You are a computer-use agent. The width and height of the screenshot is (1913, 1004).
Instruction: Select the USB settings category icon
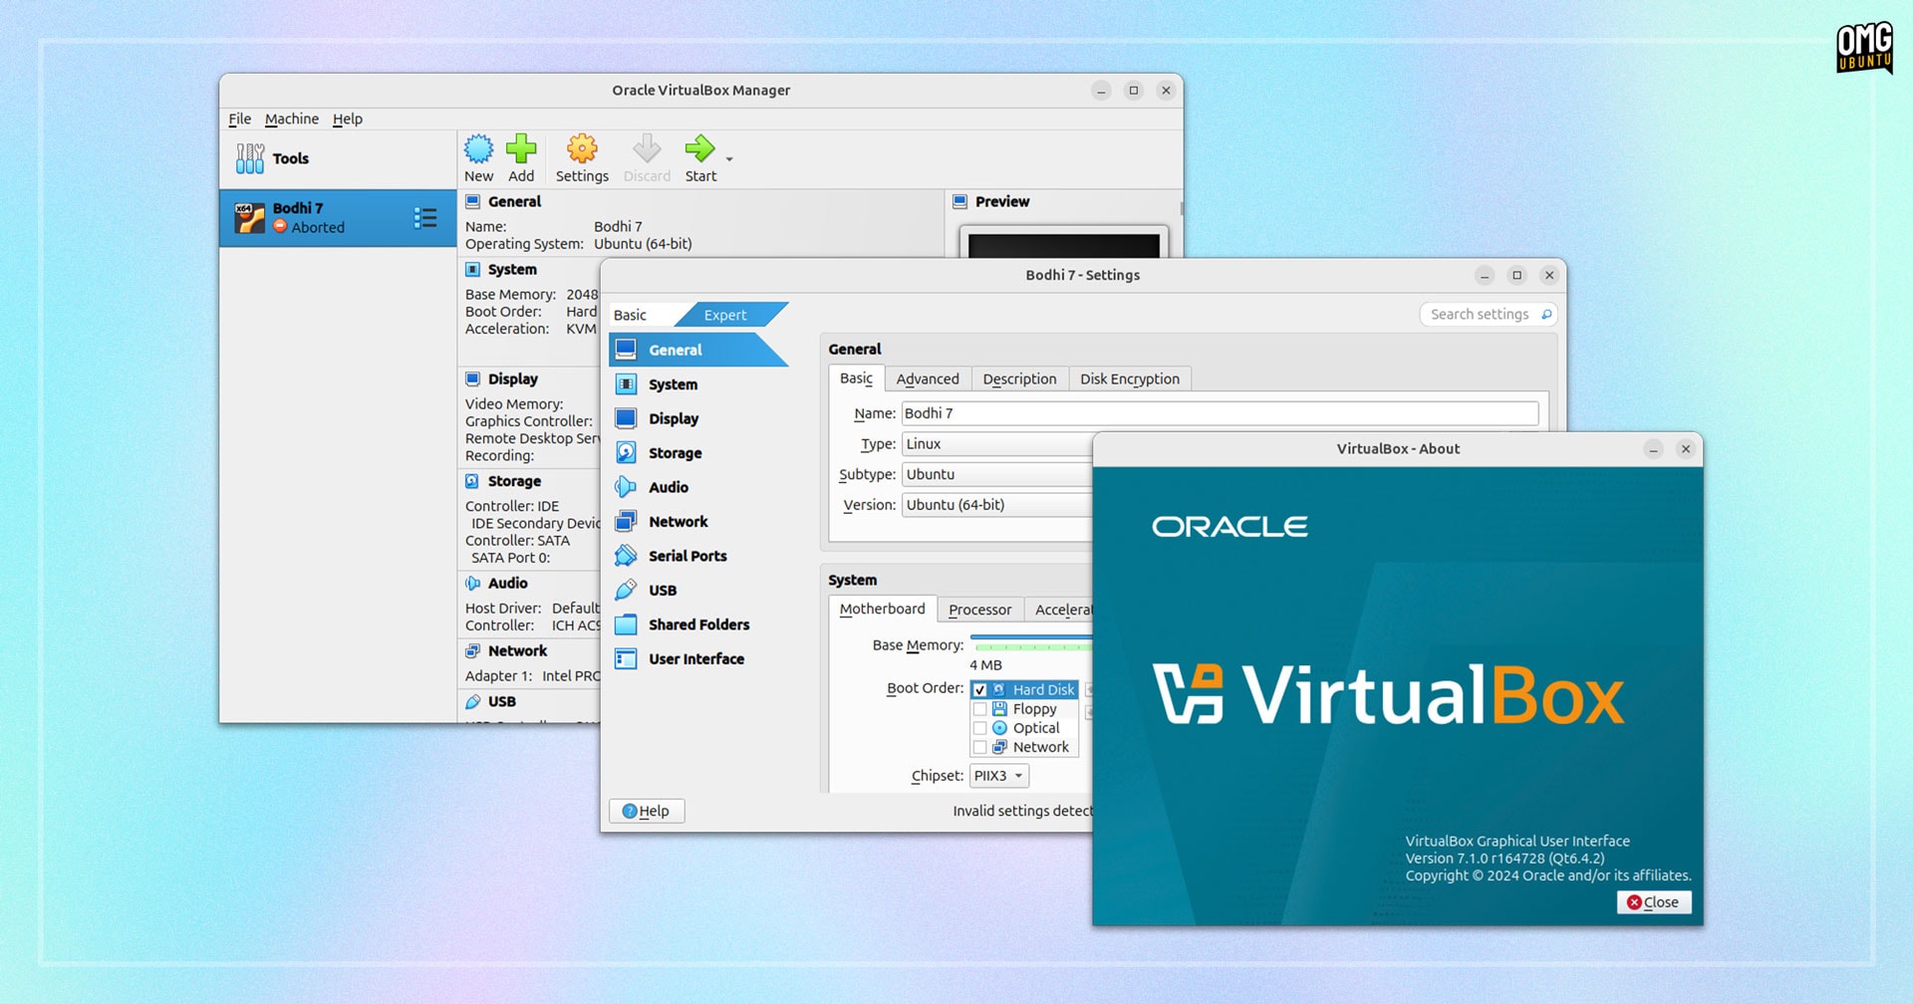click(x=626, y=590)
